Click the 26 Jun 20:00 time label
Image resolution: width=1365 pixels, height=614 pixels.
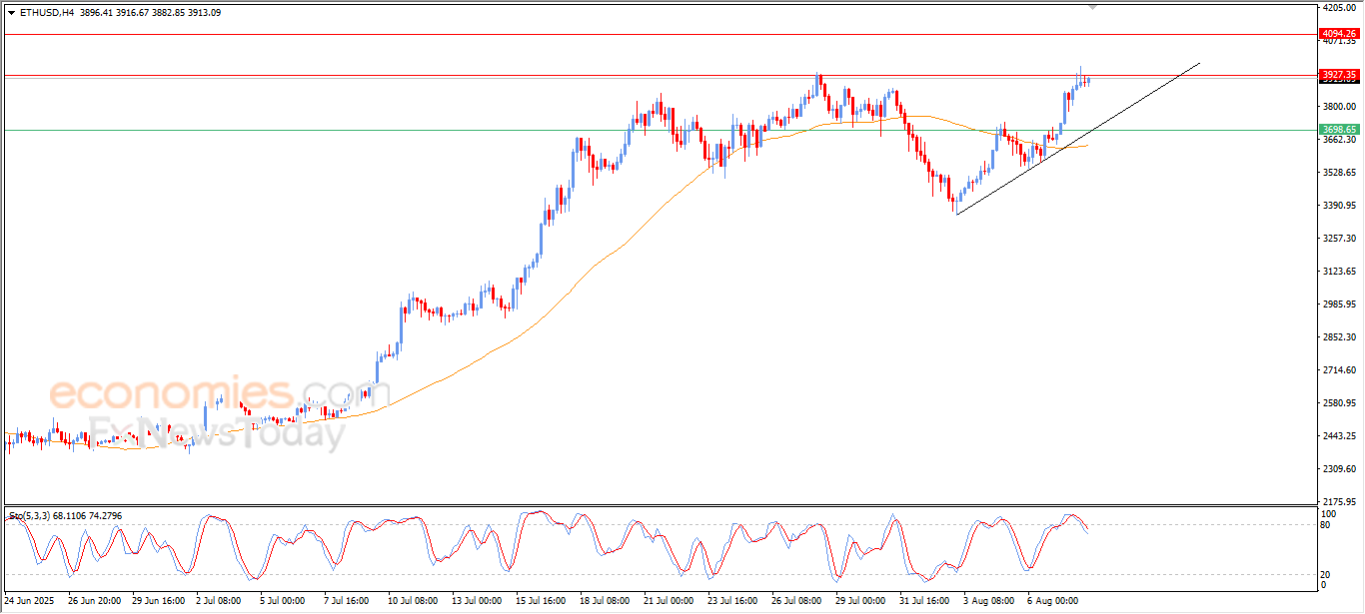tap(94, 602)
